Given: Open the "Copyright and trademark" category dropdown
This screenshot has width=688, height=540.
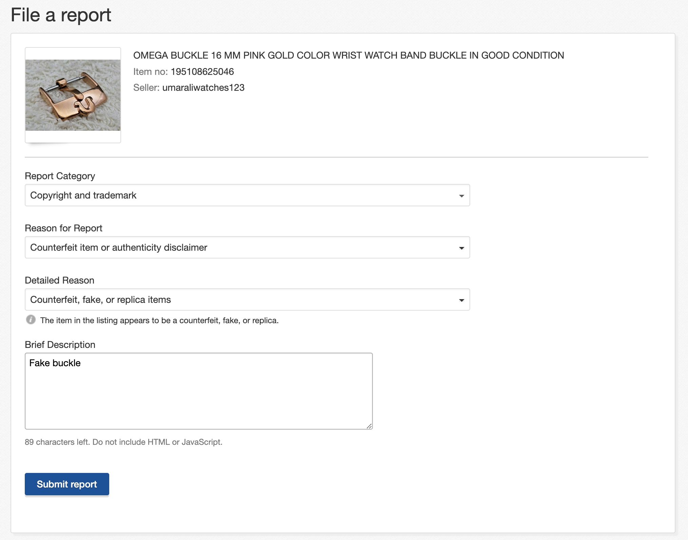Looking at the screenshot, I should 247,195.
